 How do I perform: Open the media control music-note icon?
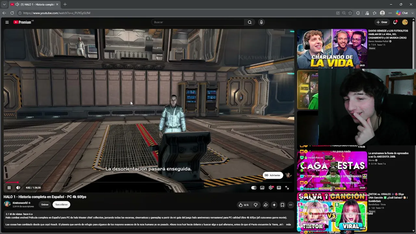click(x=367, y=13)
